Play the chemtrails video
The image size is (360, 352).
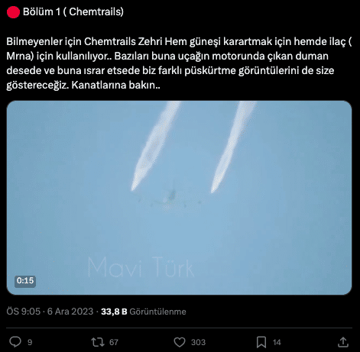pyautogui.click(x=179, y=198)
